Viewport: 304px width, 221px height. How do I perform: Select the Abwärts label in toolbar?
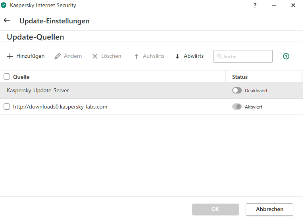tap(194, 56)
